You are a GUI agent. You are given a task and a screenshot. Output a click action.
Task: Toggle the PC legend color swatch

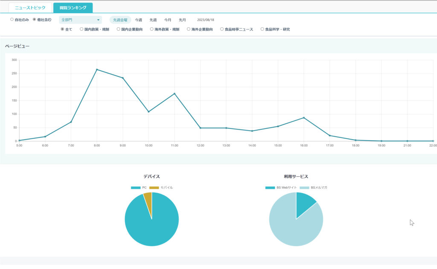point(136,188)
